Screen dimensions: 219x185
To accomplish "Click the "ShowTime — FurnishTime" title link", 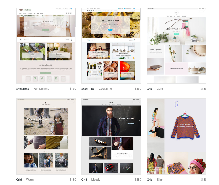I will point(33,89).
